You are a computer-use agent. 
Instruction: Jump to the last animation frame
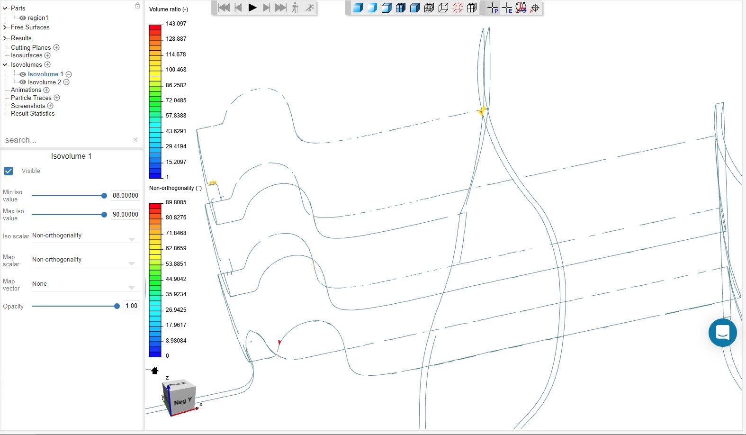[281, 8]
